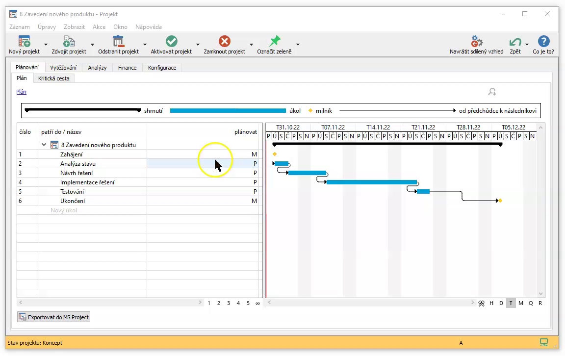Open the Kritická cesta subtab
565x356 pixels.
[54, 78]
